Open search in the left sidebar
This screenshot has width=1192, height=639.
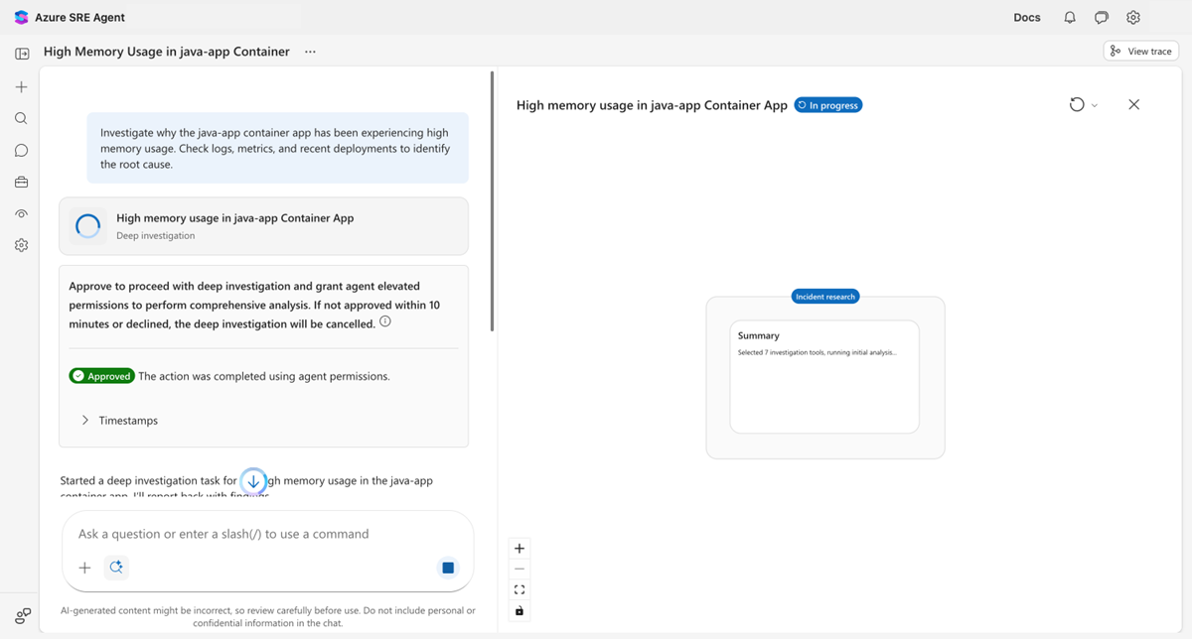coord(22,118)
